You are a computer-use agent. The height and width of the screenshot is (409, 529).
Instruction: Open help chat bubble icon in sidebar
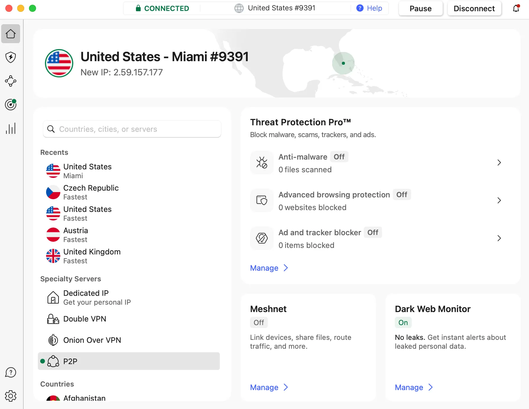click(x=11, y=372)
